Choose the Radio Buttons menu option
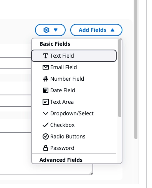This screenshot has width=152, height=188. click(x=74, y=136)
